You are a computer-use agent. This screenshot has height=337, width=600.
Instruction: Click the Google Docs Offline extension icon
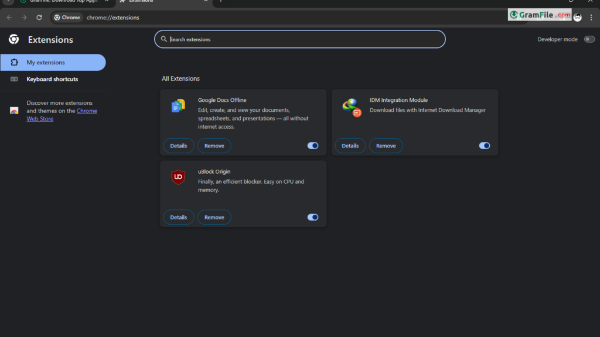coord(178,105)
